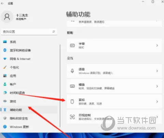164x138 pixels.
Task: Open the 字幕 settings card
Action: [x=114, y=46]
